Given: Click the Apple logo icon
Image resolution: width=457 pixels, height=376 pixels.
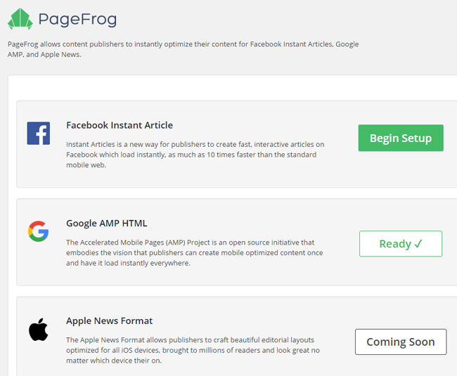Looking at the screenshot, I should (38, 329).
